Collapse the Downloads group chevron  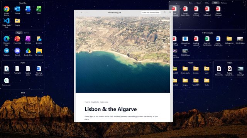coord(244,33)
